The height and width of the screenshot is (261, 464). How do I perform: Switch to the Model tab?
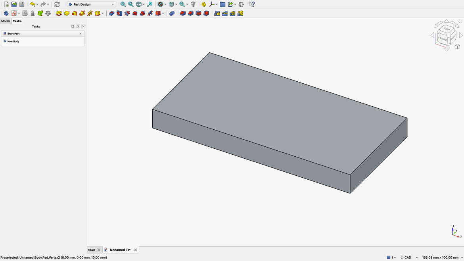(x=6, y=21)
